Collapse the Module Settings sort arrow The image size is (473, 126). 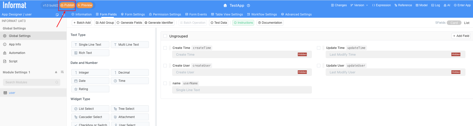coord(56,72)
